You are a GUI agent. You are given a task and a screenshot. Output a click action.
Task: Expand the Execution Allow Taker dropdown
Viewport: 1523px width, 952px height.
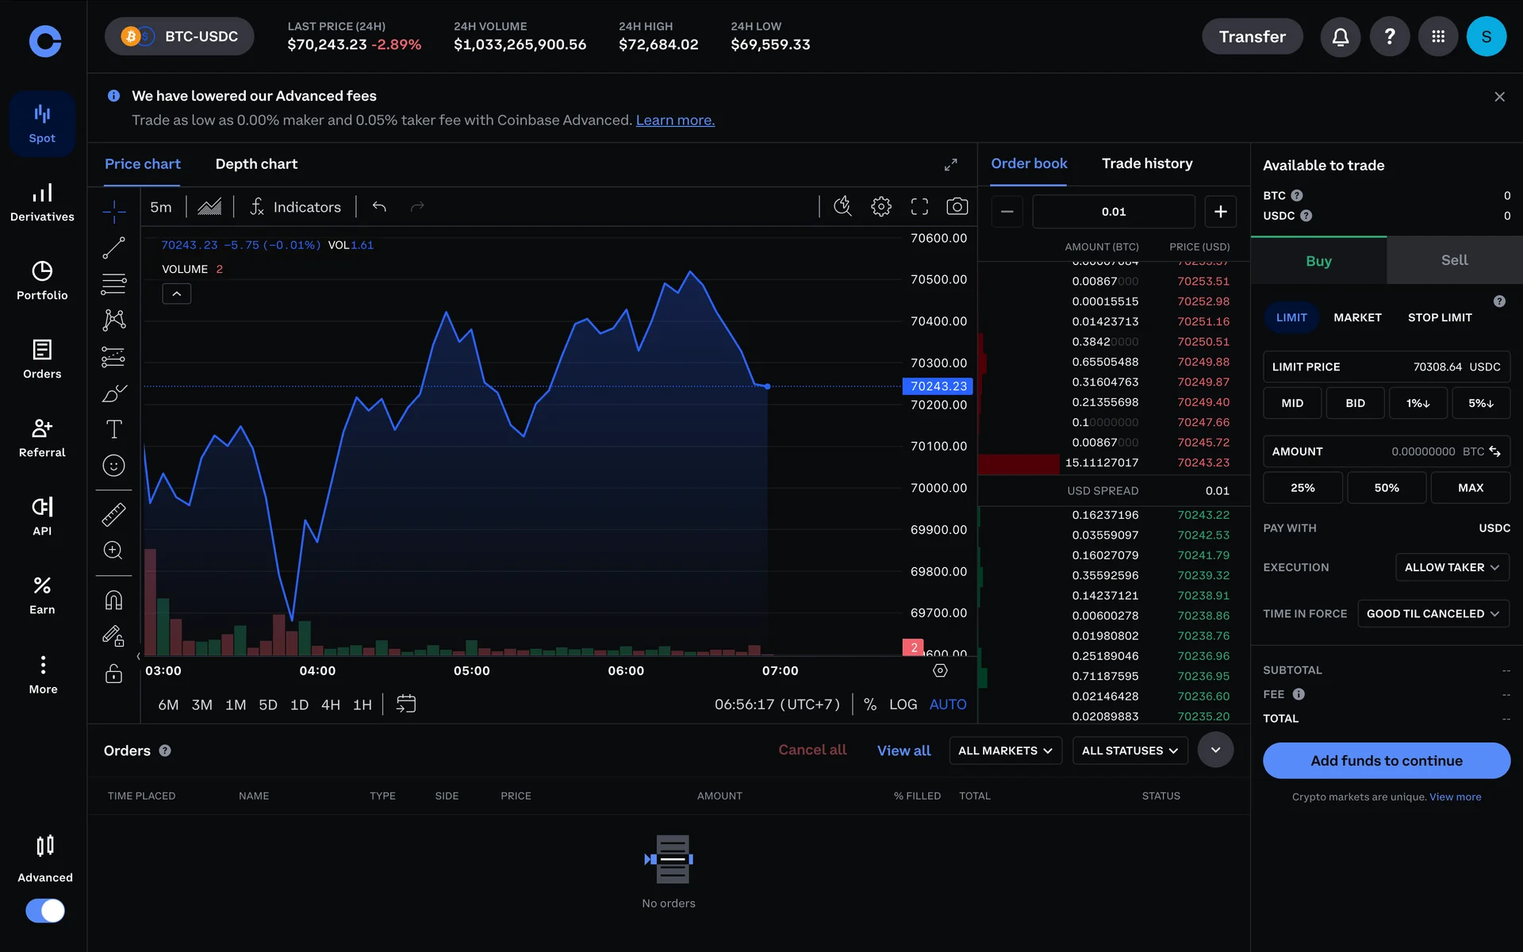coord(1452,567)
